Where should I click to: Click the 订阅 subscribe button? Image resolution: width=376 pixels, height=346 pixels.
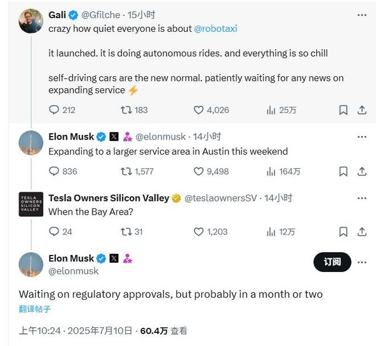point(332,262)
